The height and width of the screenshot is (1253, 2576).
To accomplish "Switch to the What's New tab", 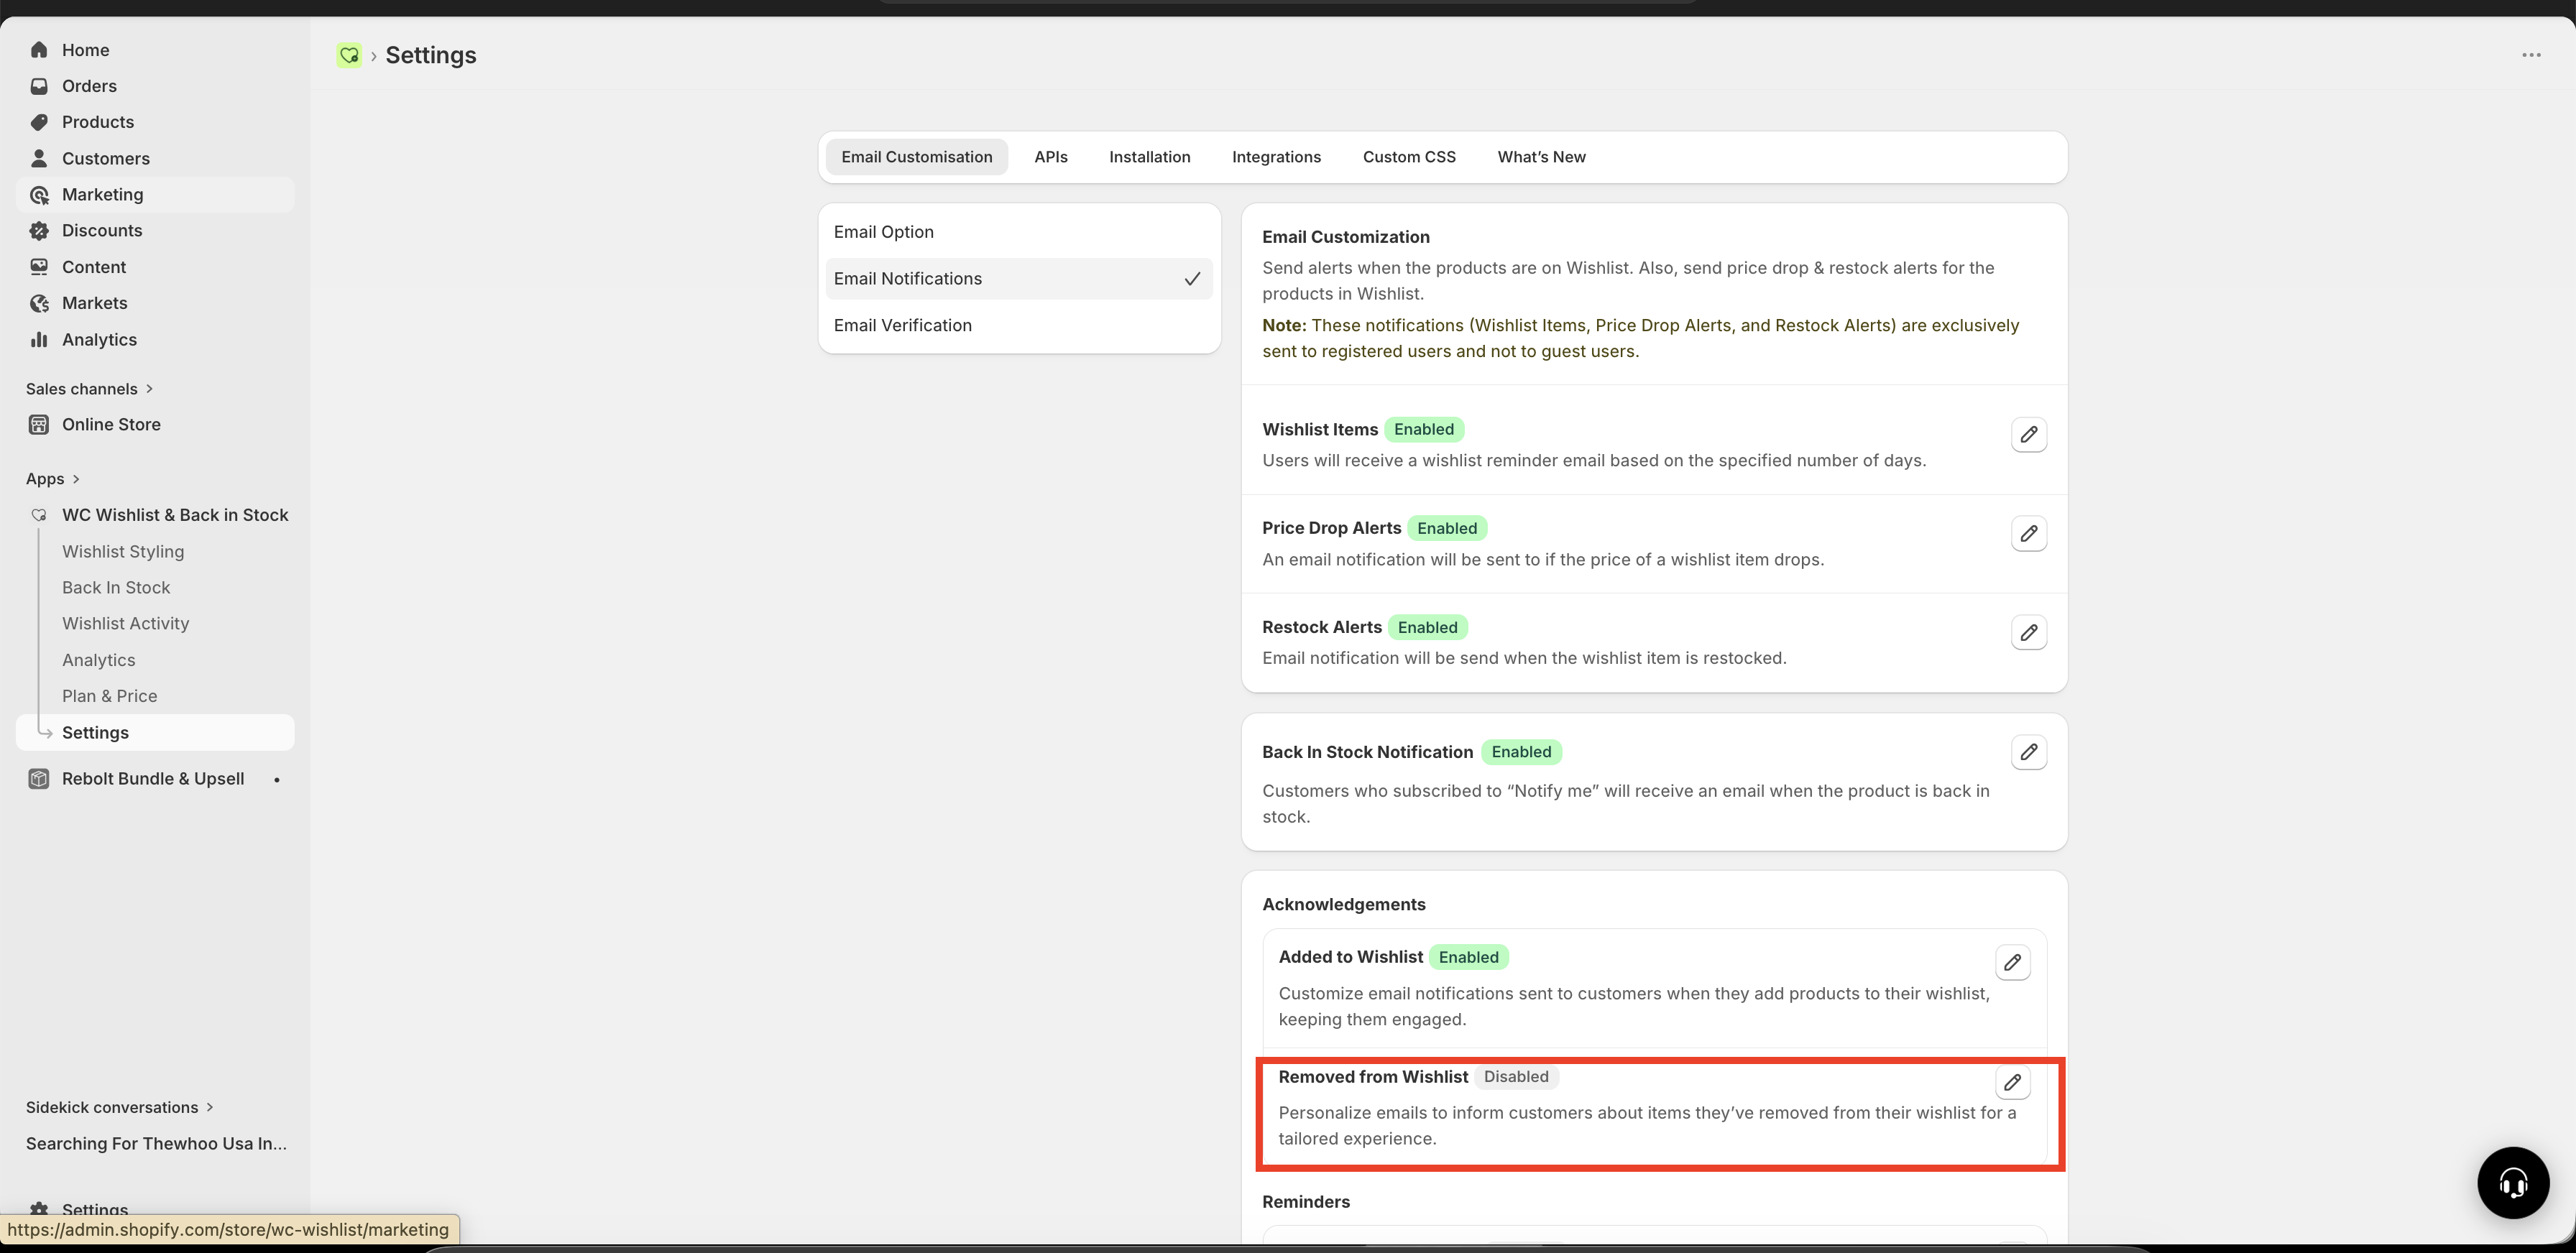I will point(1541,157).
